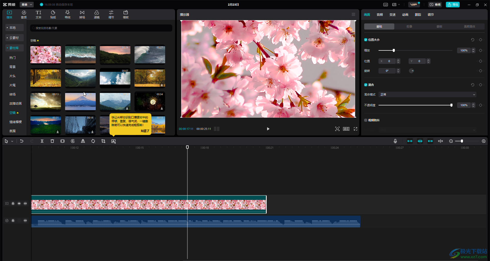Mute the video track speaker icon
Image resolution: width=490 pixels, height=261 pixels.
pyautogui.click(x=25, y=203)
